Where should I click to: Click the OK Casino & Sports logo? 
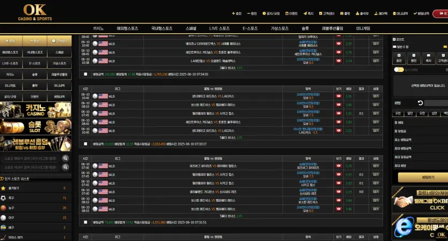pos(35,12)
